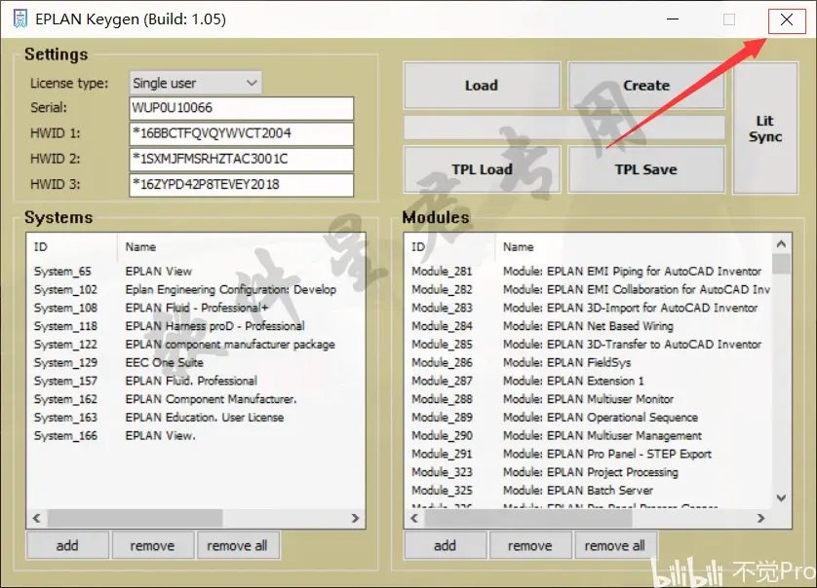Viewport: 817px width, 588px height.
Task: Click left arrow of Modules horizontal scrollbar
Action: tap(413, 519)
